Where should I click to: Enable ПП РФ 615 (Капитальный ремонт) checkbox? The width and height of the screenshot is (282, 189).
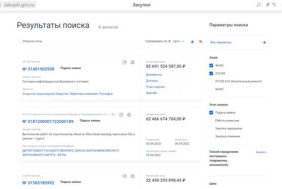click(211, 81)
